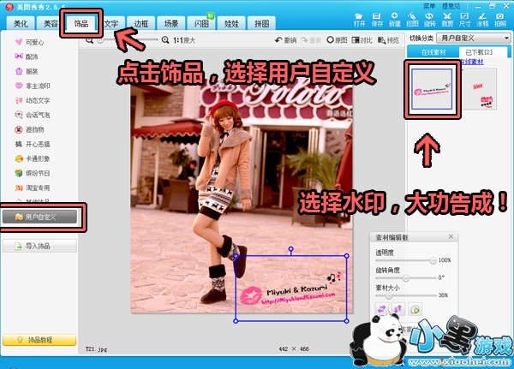Click the 透明度 opacity slider handle
This screenshot has width=514, height=369.
pos(433,260)
